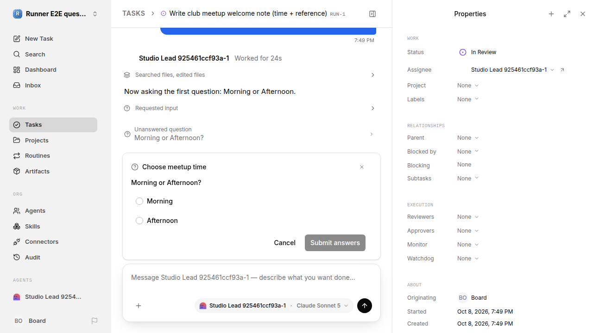Expand the Searched files, edited files row
This screenshot has height=333, width=593.
(250, 75)
